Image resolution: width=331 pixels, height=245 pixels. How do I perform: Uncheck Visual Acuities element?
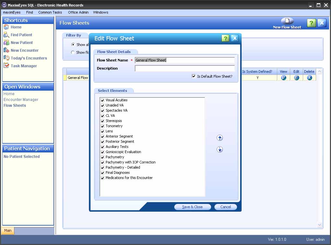pos(103,100)
